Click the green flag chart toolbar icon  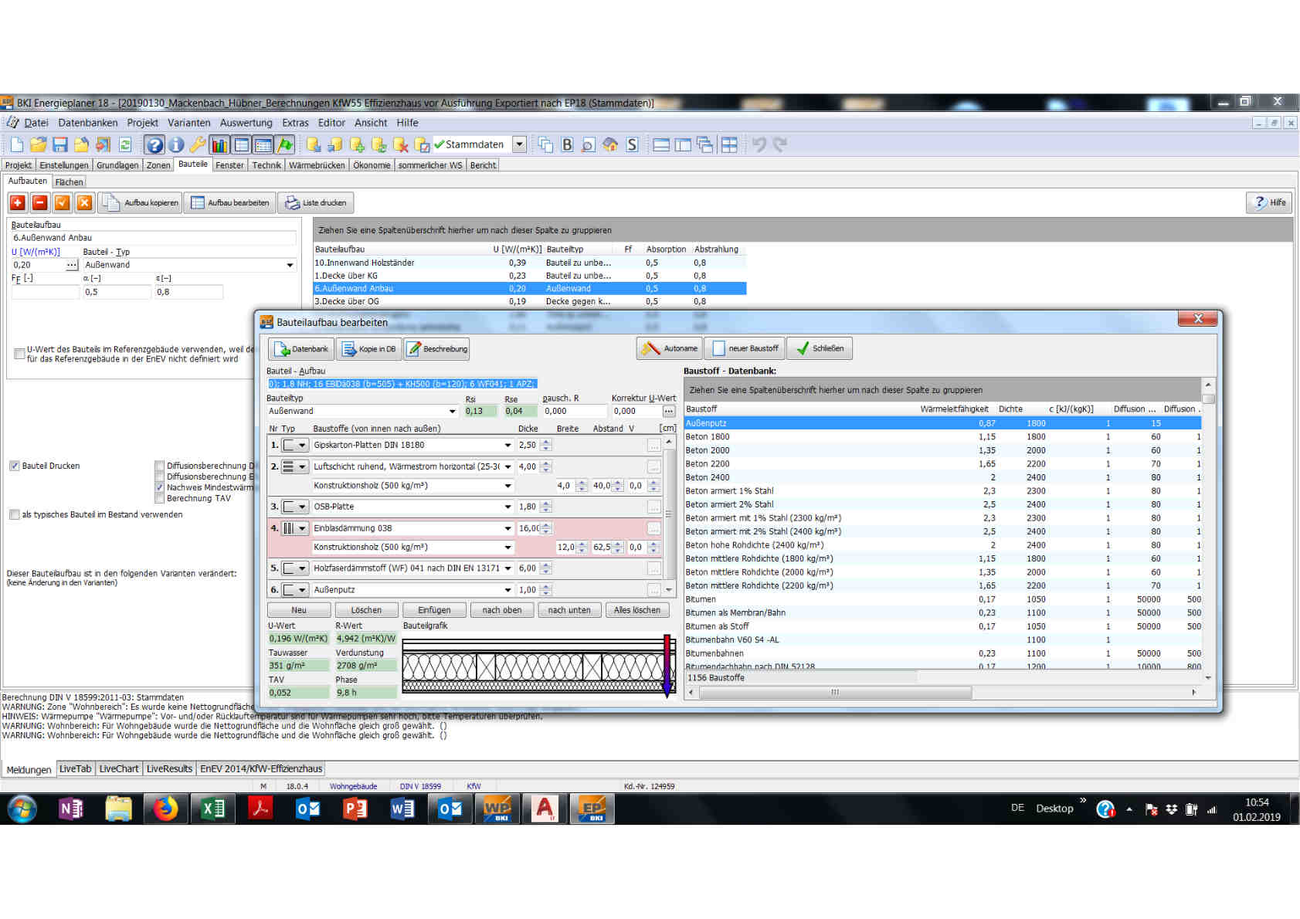(285, 144)
